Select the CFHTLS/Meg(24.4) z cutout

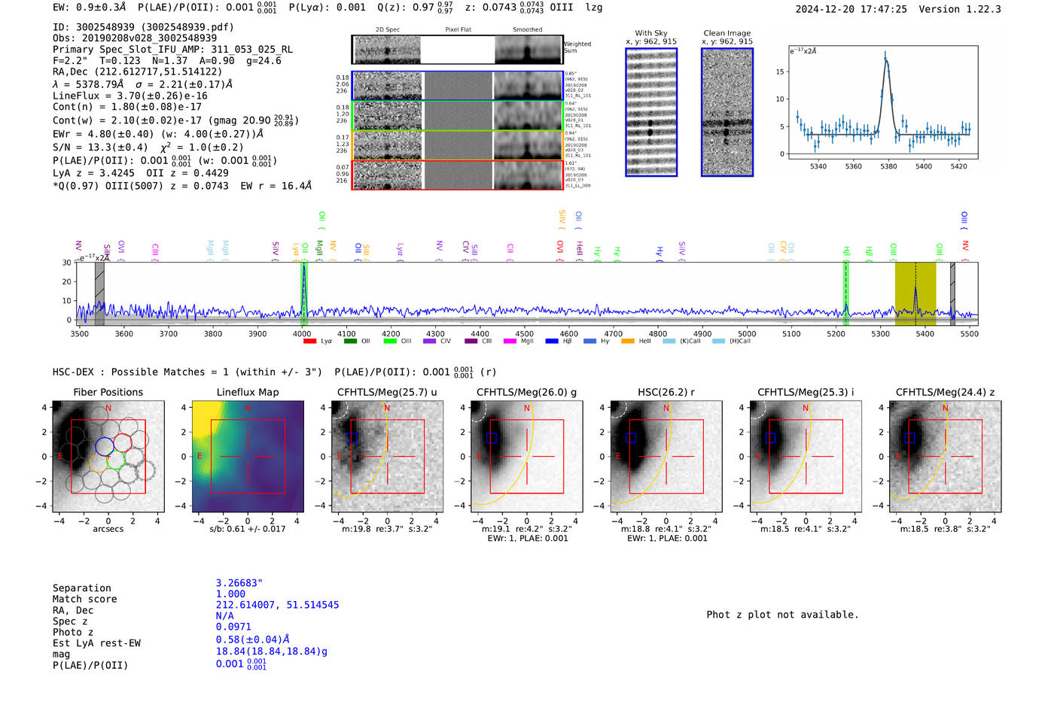pos(945,456)
